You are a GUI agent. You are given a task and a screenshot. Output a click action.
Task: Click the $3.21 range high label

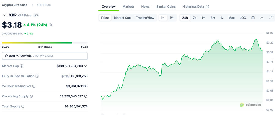tap(84, 47)
